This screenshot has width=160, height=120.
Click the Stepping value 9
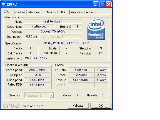101,48
